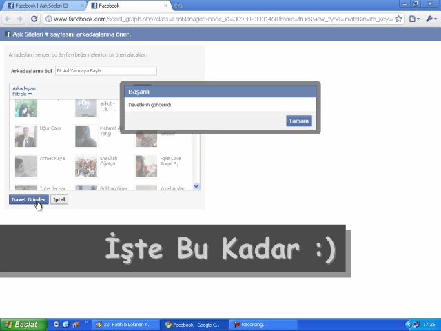The height and width of the screenshot is (331, 441).
Task: Select the first friend photo with the teal background
Action: click(x=25, y=108)
